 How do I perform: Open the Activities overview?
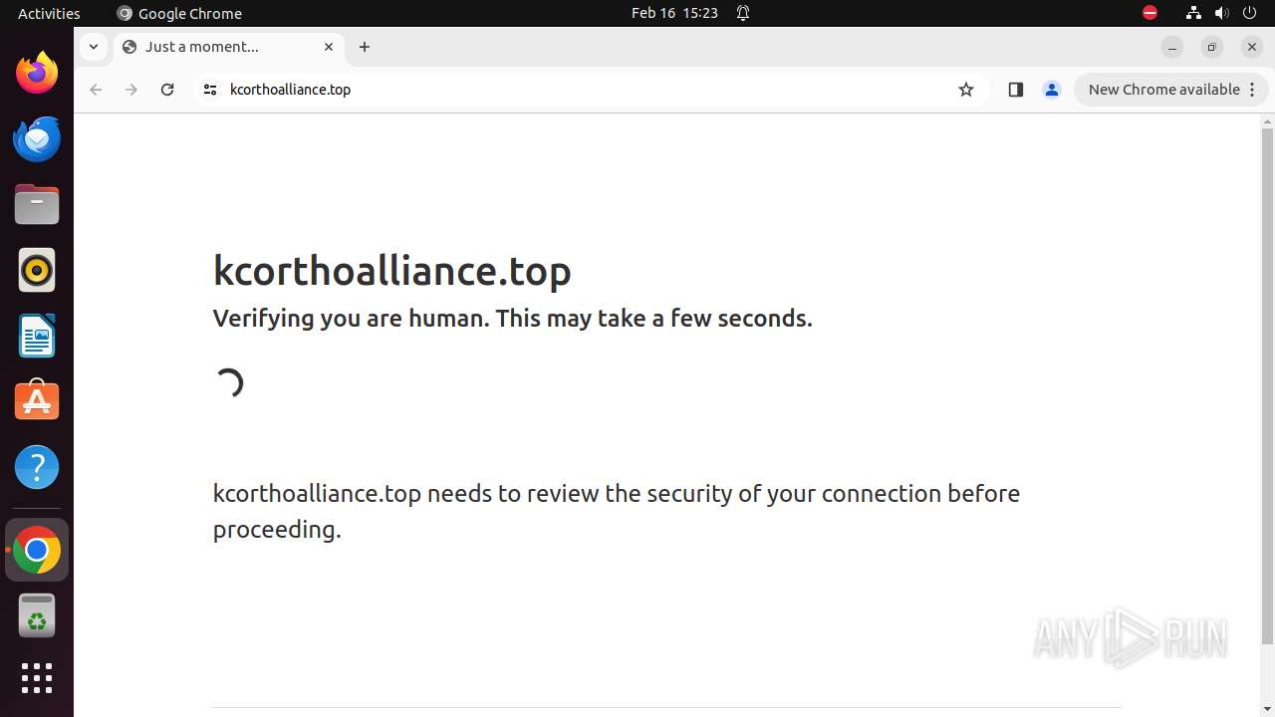tap(49, 13)
